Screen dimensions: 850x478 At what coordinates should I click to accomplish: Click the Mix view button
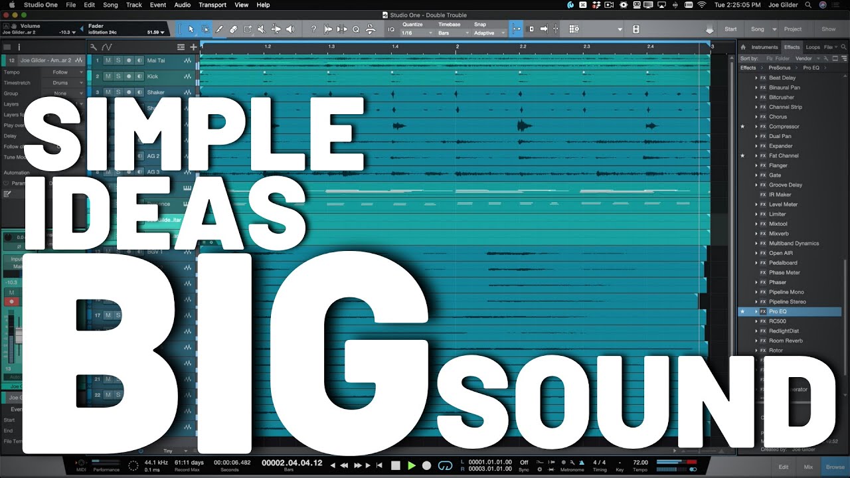pos(808,467)
